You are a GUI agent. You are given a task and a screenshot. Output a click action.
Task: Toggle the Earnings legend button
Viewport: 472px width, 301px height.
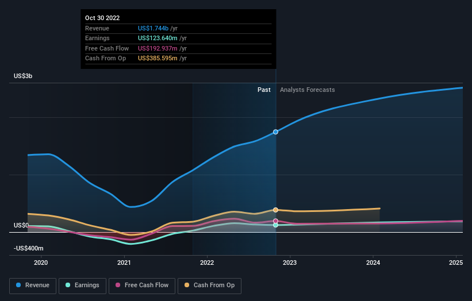(x=82, y=285)
